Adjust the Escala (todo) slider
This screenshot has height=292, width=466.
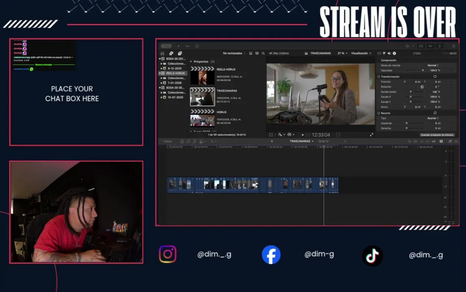click(415, 92)
